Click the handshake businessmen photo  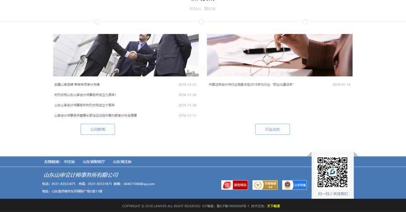tap(126, 55)
